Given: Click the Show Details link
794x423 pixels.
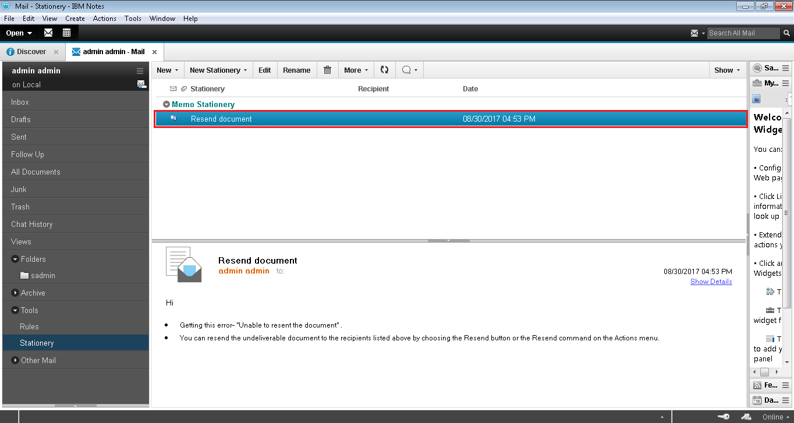Looking at the screenshot, I should (711, 282).
